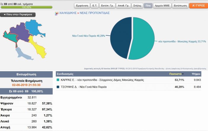Click the 46,29% table cell
Image resolution: width=208 pixels, height=131 pixels.
(179, 87)
